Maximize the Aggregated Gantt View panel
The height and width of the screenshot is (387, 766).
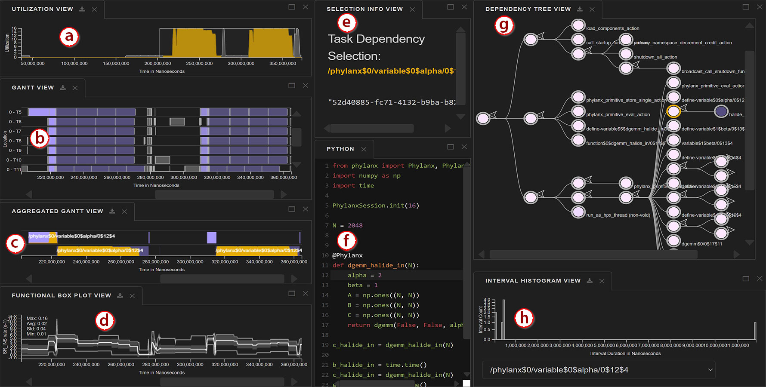coord(292,209)
